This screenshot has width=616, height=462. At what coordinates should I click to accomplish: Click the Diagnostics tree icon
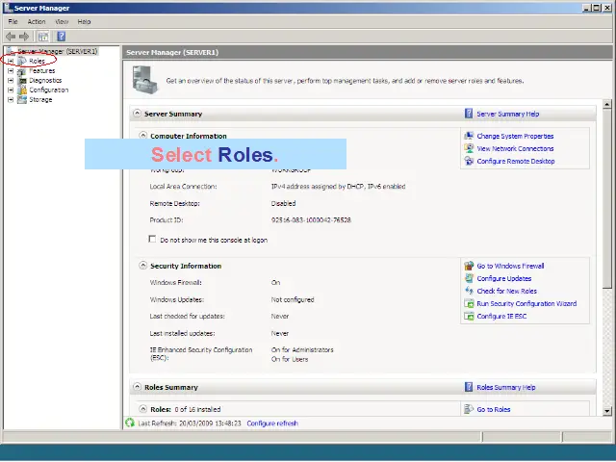[x=22, y=80]
